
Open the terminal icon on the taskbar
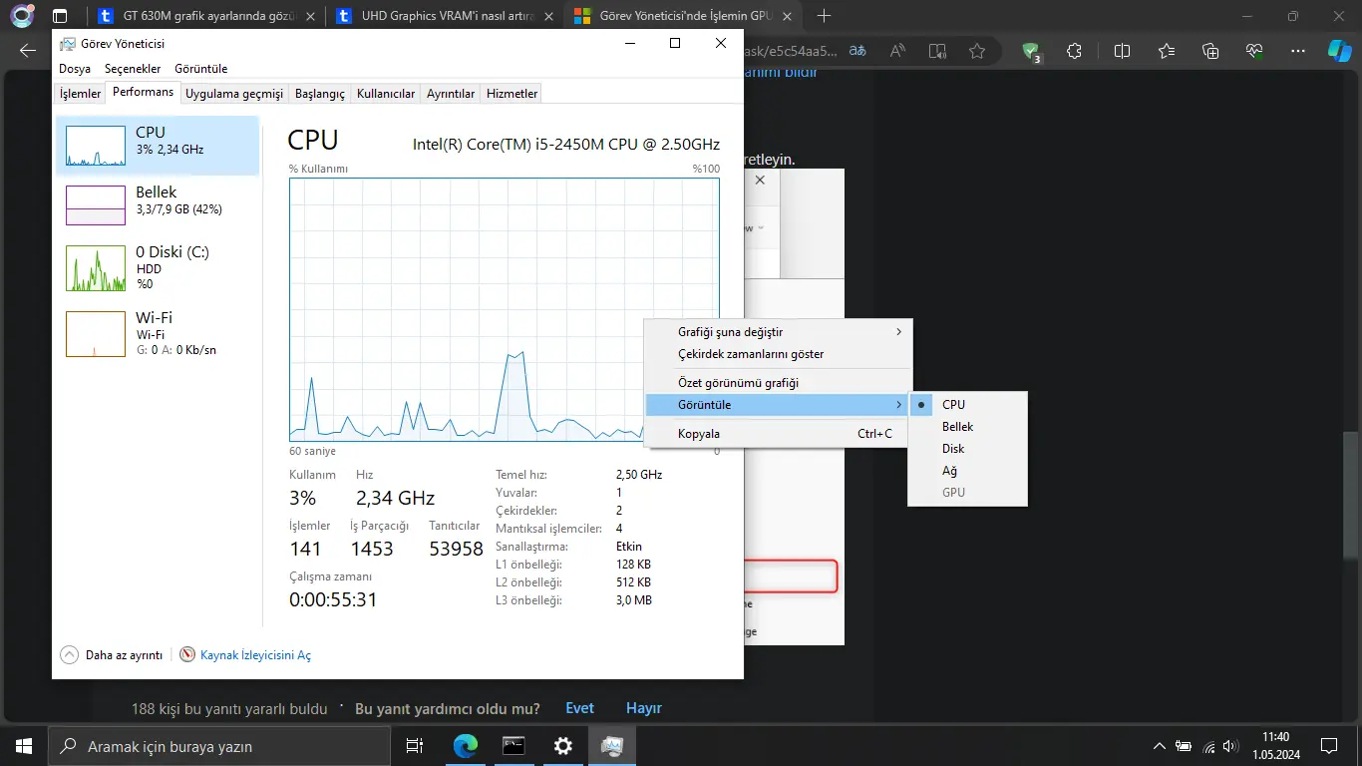coord(513,746)
